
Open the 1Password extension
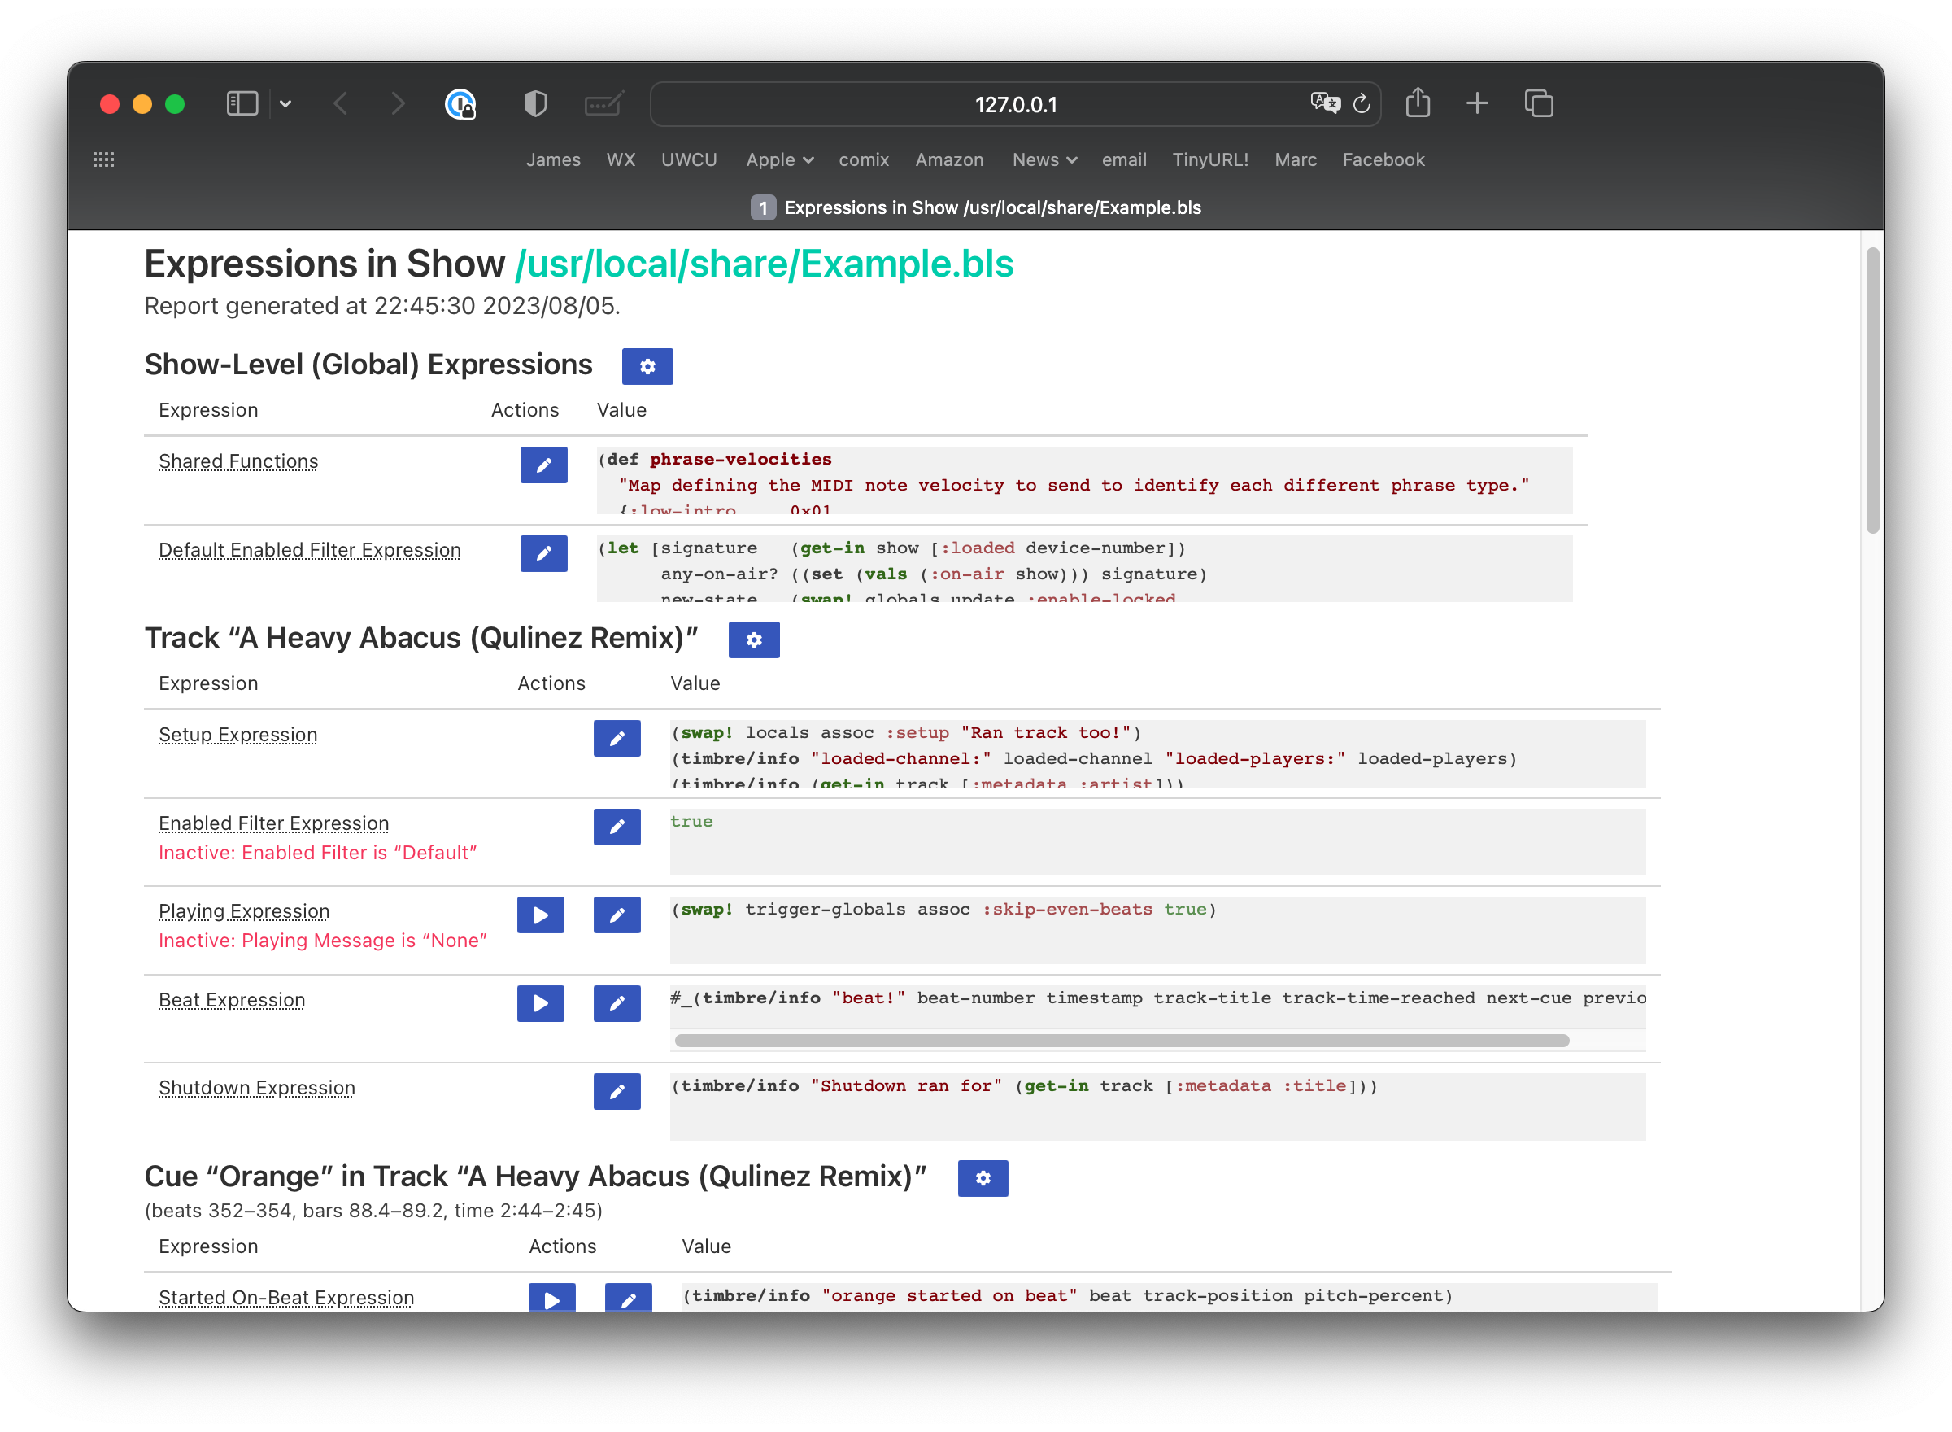pyautogui.click(x=460, y=104)
